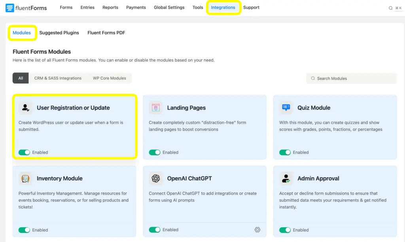Screen dimensions: 405x242
Task: Click the Inventory Module clipboard icon
Action: (25, 178)
